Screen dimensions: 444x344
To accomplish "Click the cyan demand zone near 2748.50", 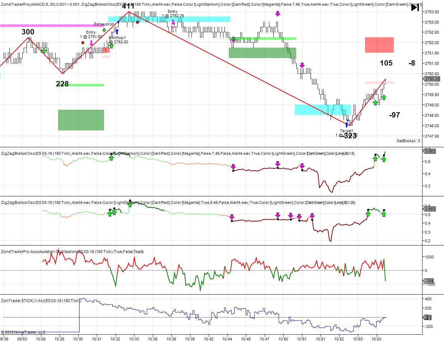I will (322, 110).
